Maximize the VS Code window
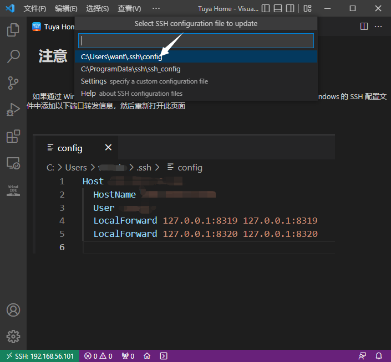 tap(353, 8)
